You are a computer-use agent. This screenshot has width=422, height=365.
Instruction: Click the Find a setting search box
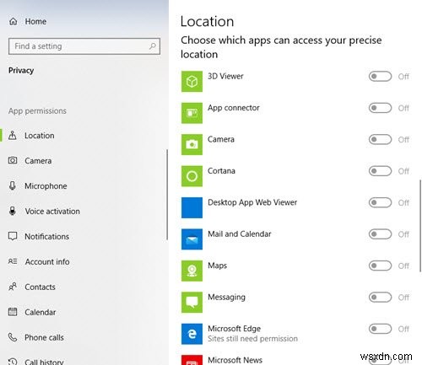pyautogui.click(x=84, y=46)
